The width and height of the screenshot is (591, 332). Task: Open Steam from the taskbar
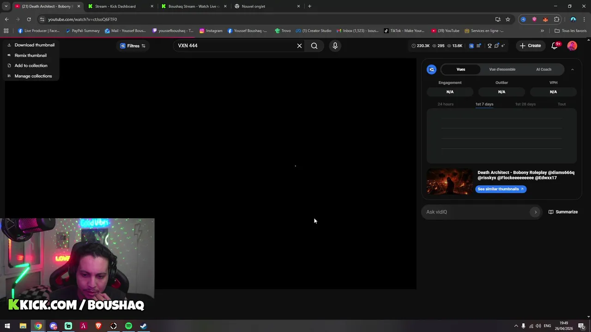point(144,326)
